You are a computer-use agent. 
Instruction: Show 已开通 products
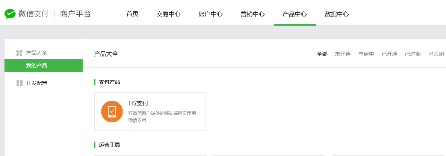389,54
